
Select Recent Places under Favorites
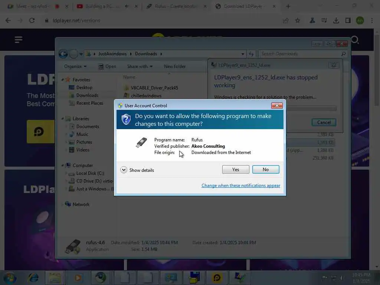coord(89,103)
